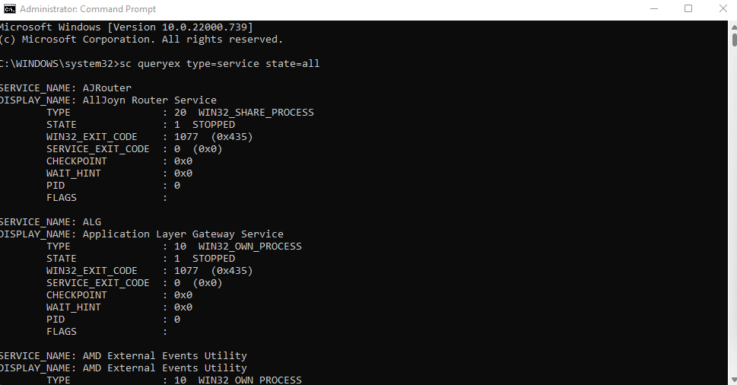Maximize the Command Prompt window

pos(688,9)
